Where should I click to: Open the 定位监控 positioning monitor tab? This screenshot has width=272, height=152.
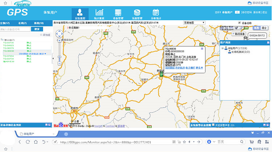pos(80,14)
